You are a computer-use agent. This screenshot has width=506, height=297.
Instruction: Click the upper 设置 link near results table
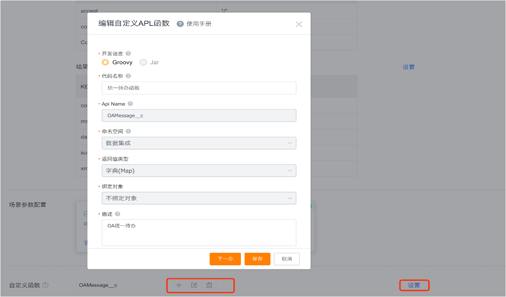point(408,67)
